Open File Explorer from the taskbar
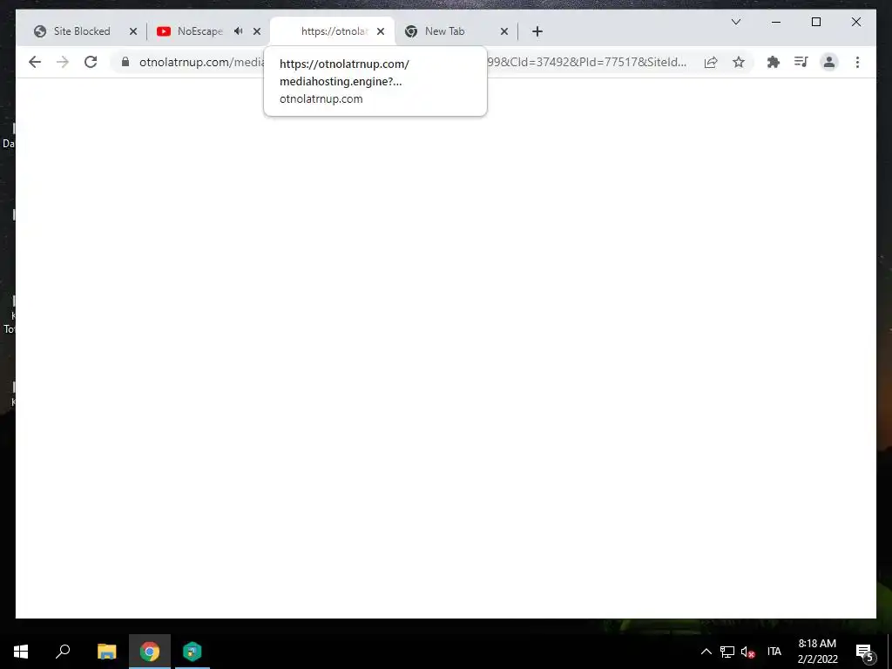This screenshot has width=892, height=669. [106, 652]
